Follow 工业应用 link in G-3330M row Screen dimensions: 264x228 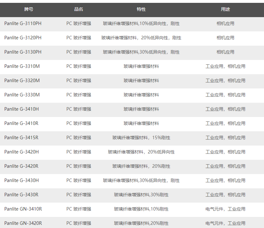pyautogui.click(x=214, y=95)
